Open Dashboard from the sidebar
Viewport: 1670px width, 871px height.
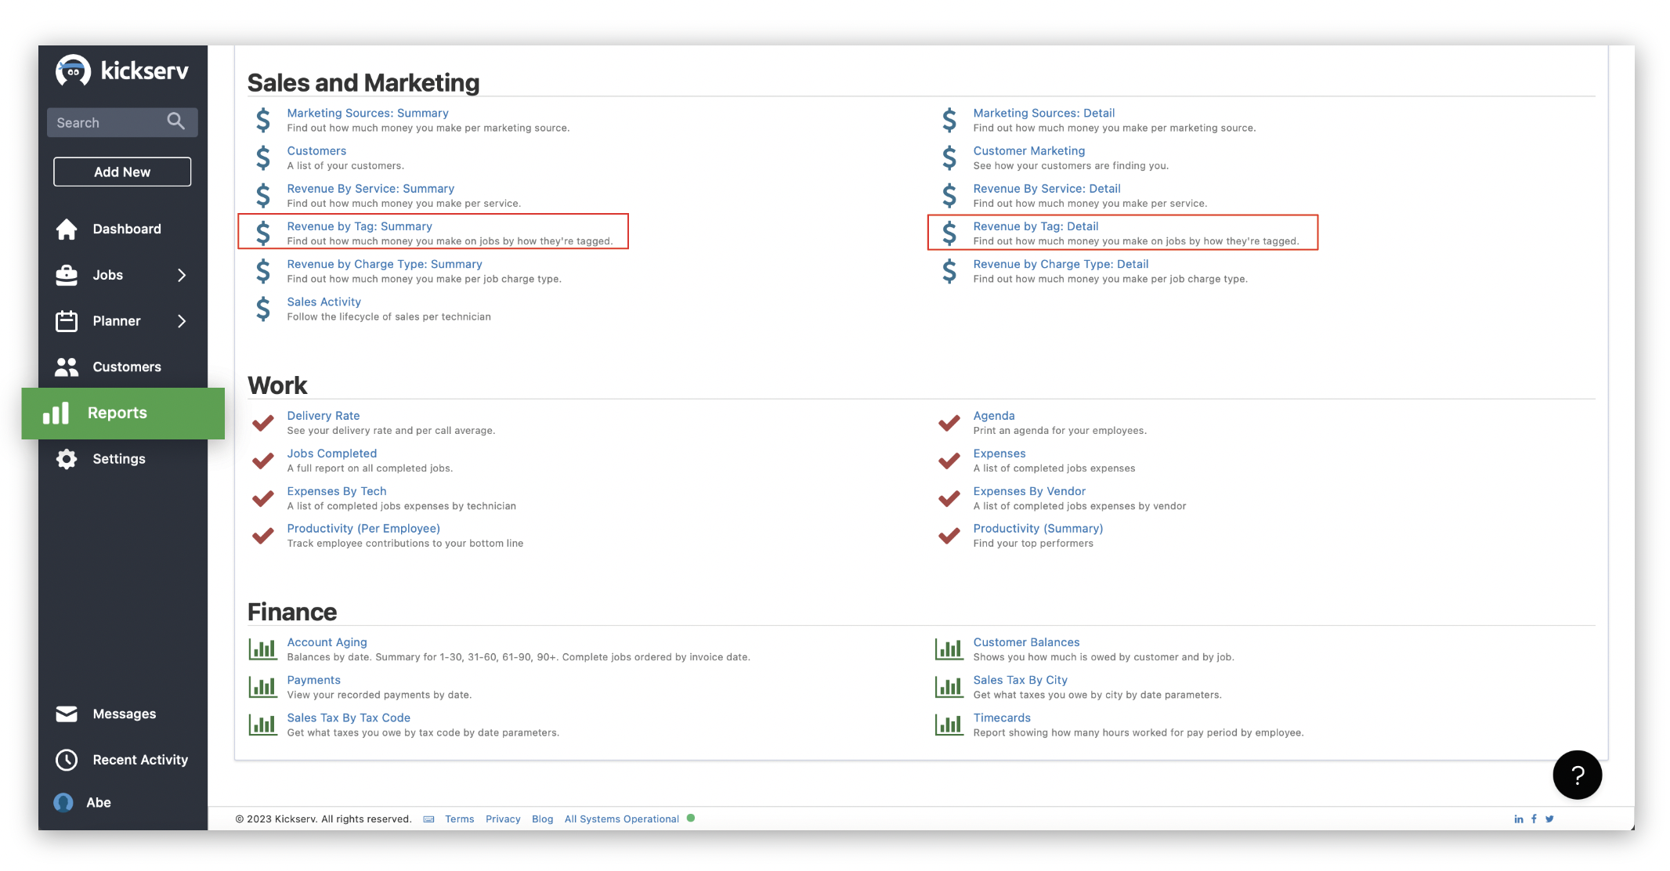pos(126,229)
